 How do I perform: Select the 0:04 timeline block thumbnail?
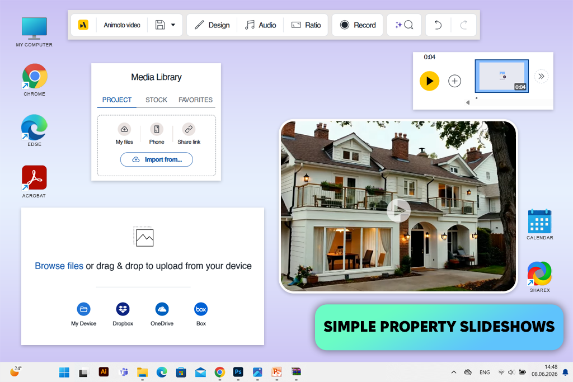pos(502,76)
